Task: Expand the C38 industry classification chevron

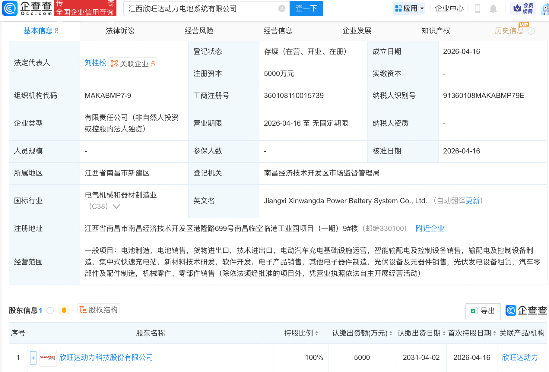Action: point(117,206)
